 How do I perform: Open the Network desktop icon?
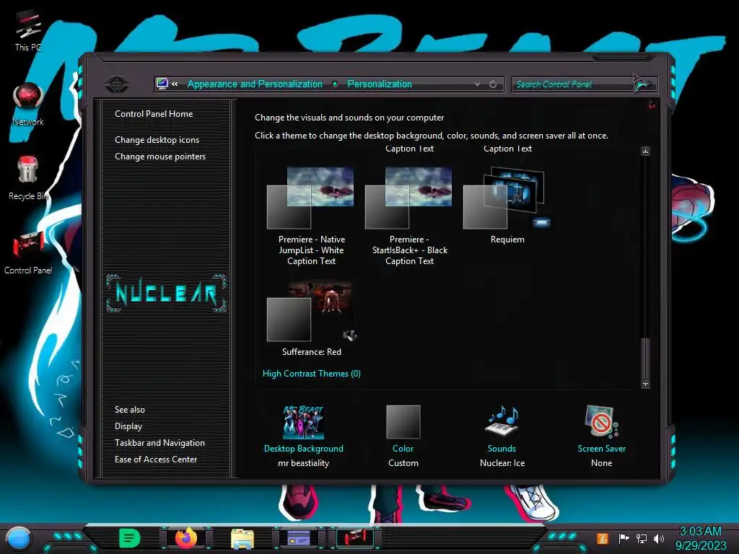(28, 105)
